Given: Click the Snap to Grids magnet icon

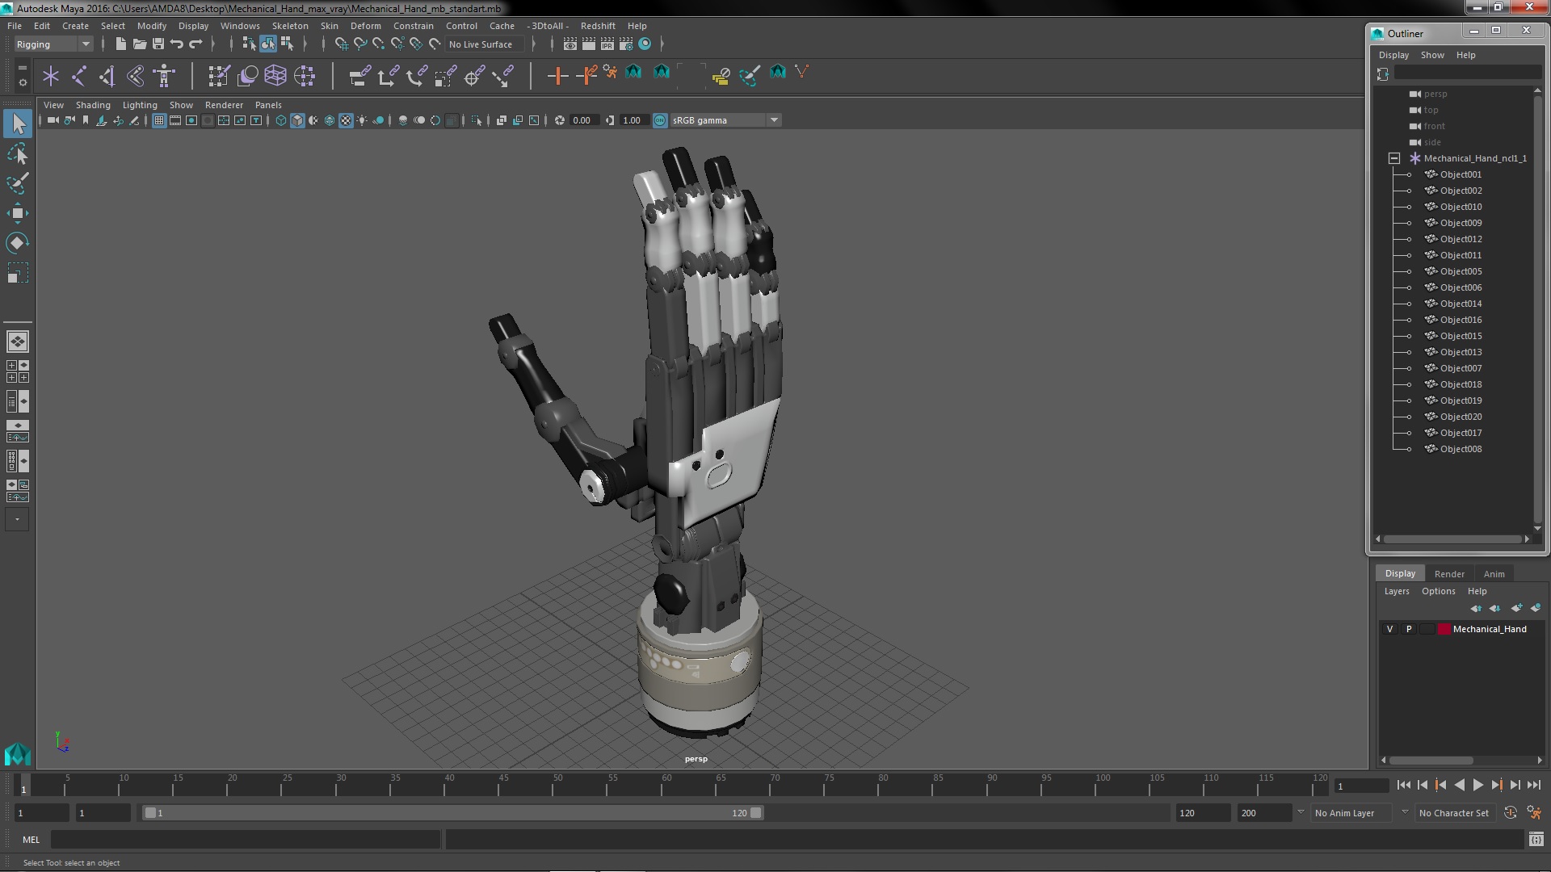Looking at the screenshot, I should 341,44.
